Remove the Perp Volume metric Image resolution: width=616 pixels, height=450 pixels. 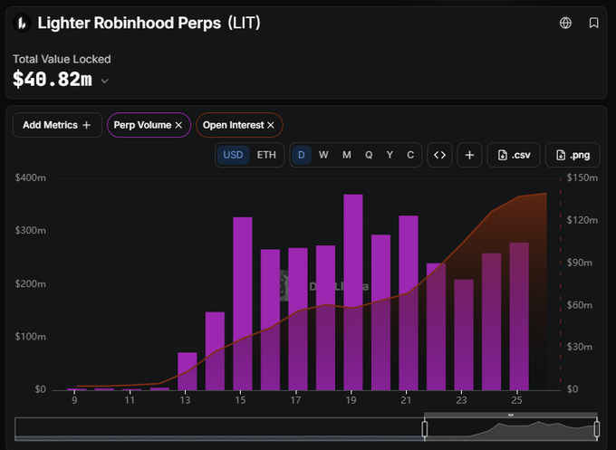[178, 125]
